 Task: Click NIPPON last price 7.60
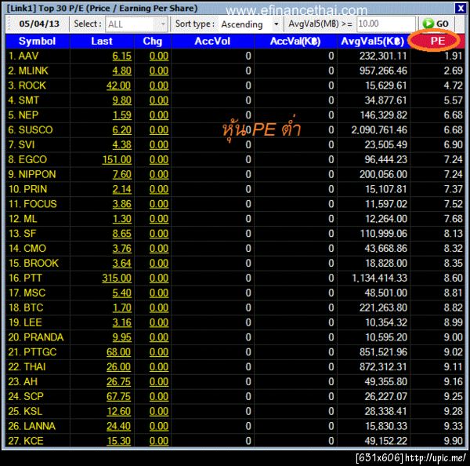121,174
